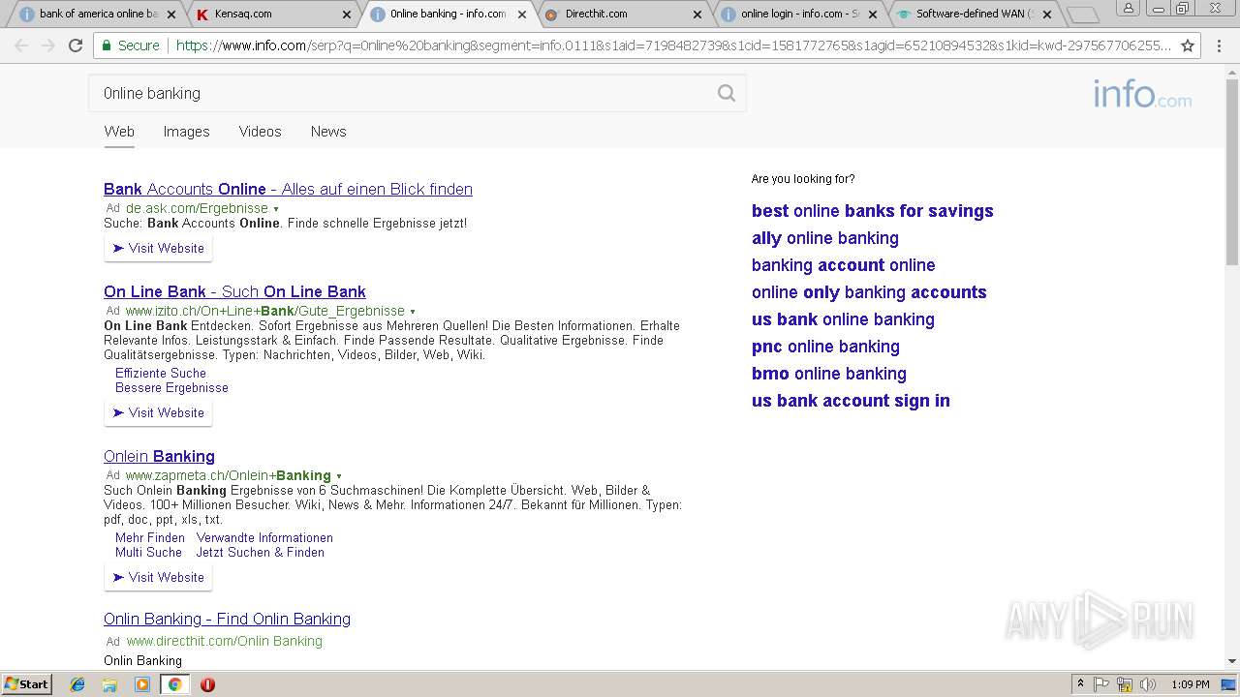Open the Mehr Finden sitelink

click(150, 537)
